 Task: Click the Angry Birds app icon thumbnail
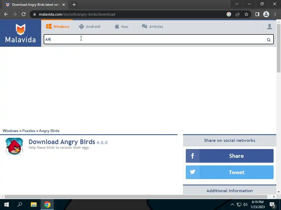(x=14, y=147)
